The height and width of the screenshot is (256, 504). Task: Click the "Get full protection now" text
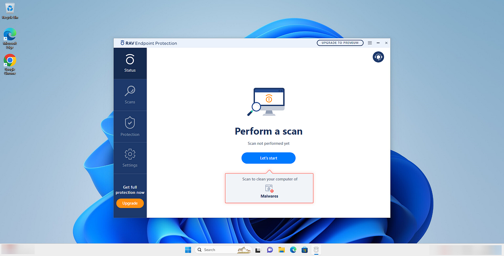coord(130,190)
